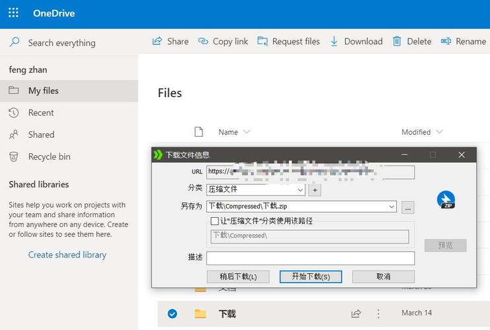Open more actions for 下载 row
The height and width of the screenshot is (330, 490).
coord(379,313)
